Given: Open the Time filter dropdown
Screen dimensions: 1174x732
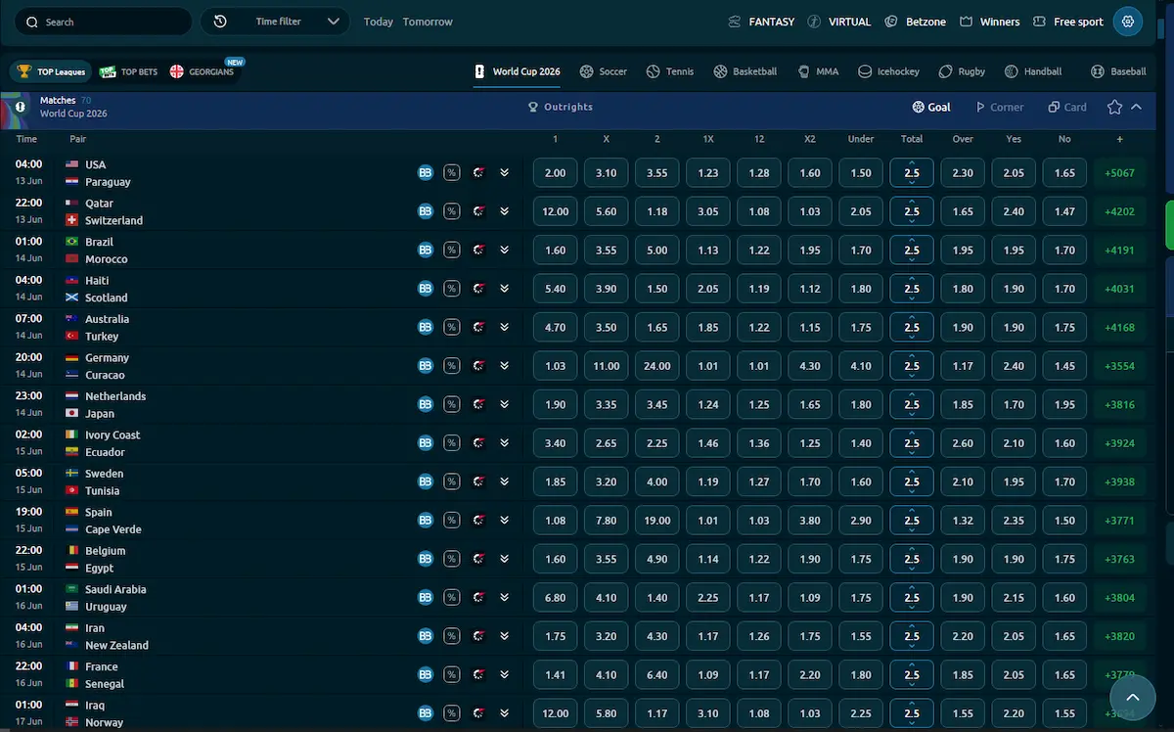Looking at the screenshot, I should click(275, 22).
